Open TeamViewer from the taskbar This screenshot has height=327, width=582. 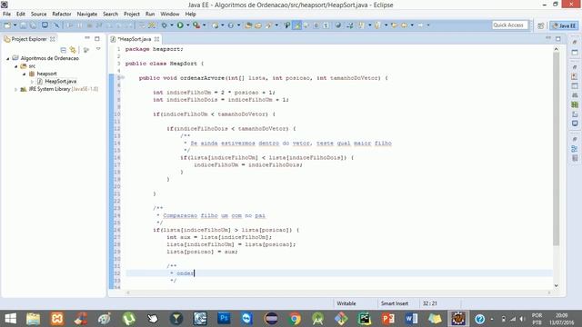coord(246,319)
